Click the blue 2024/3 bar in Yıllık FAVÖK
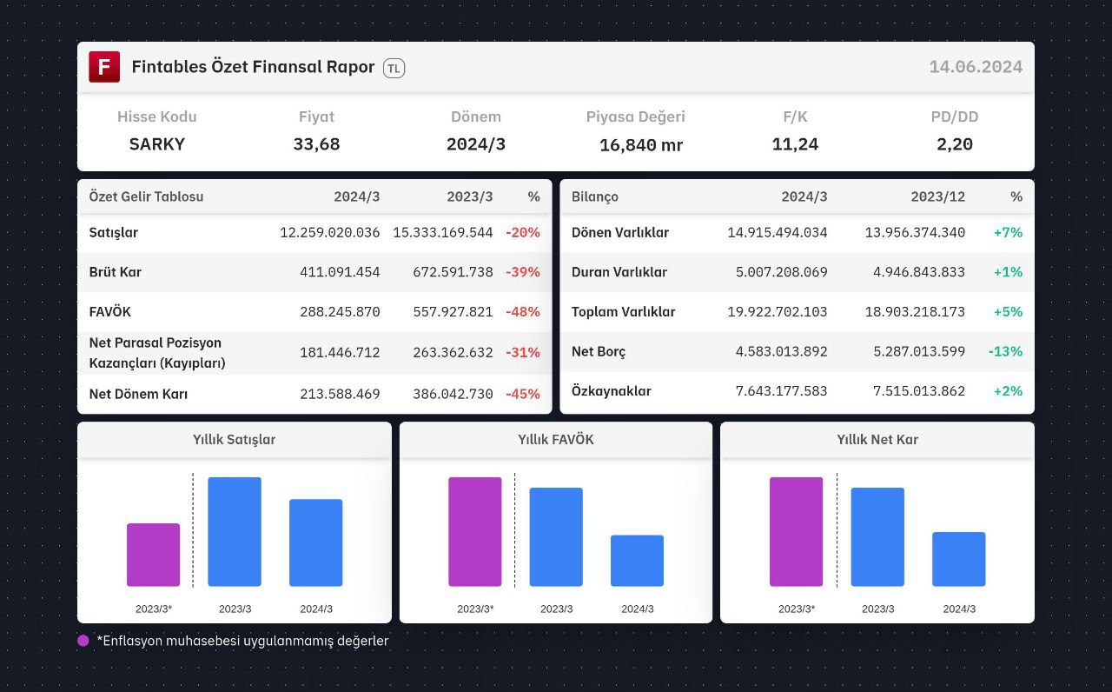Screen dimensions: 1112x692 pos(637,561)
